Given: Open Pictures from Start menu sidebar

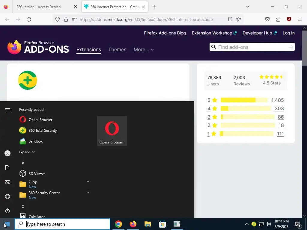Looking at the screenshot, I should point(7,182).
